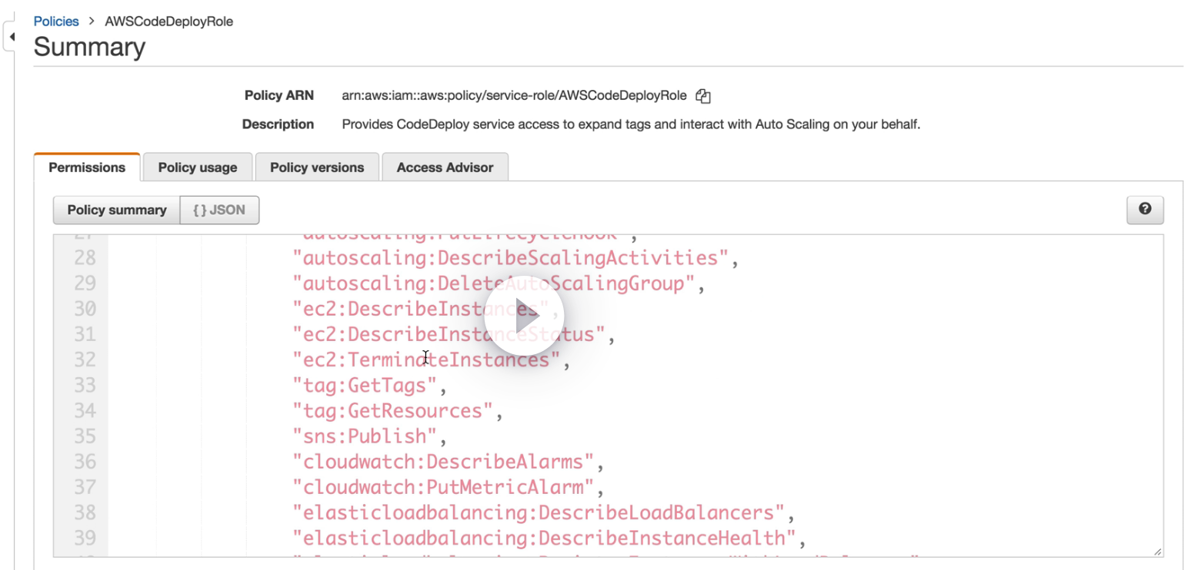Go to the Policies breadcrumb link
The image size is (1184, 570).
56,22
